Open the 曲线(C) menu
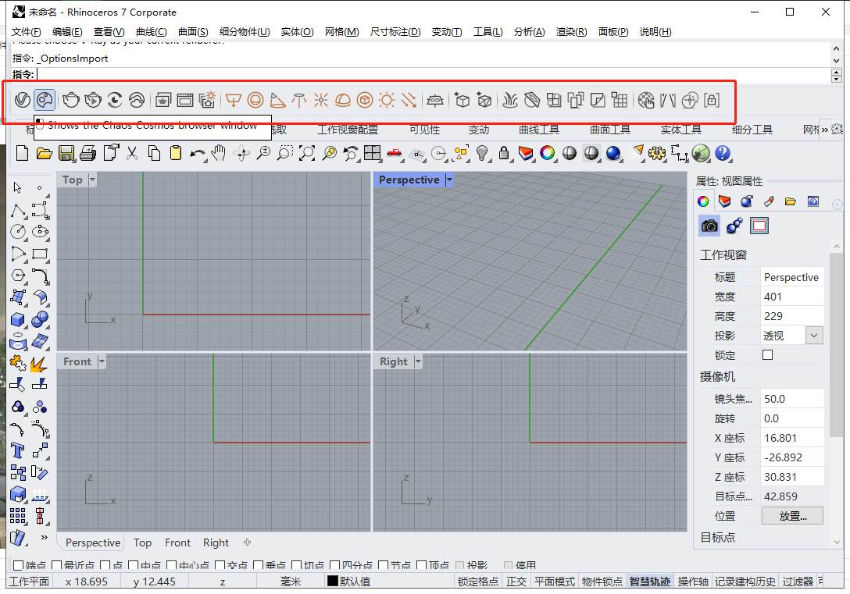 151,32
